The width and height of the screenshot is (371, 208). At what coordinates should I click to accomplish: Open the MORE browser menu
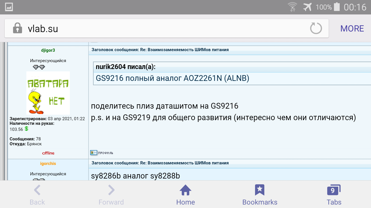(x=352, y=29)
